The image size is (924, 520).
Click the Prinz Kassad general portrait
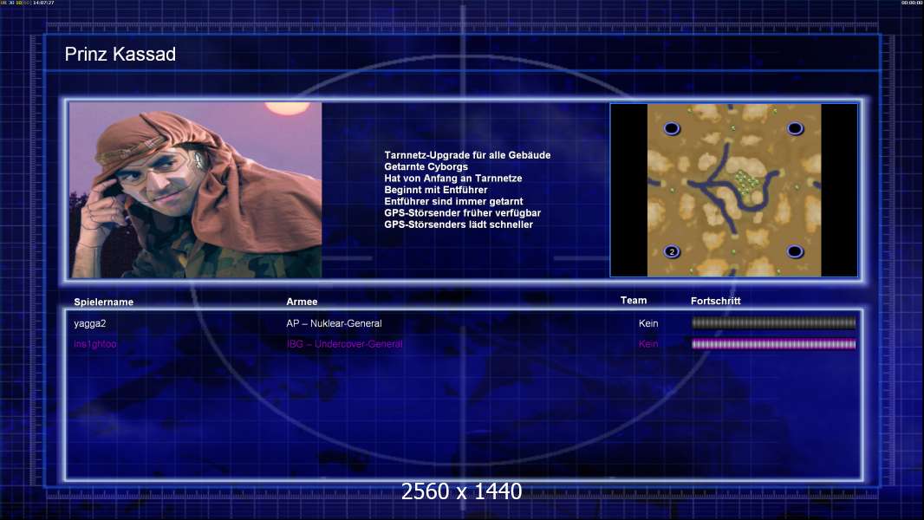pos(196,190)
